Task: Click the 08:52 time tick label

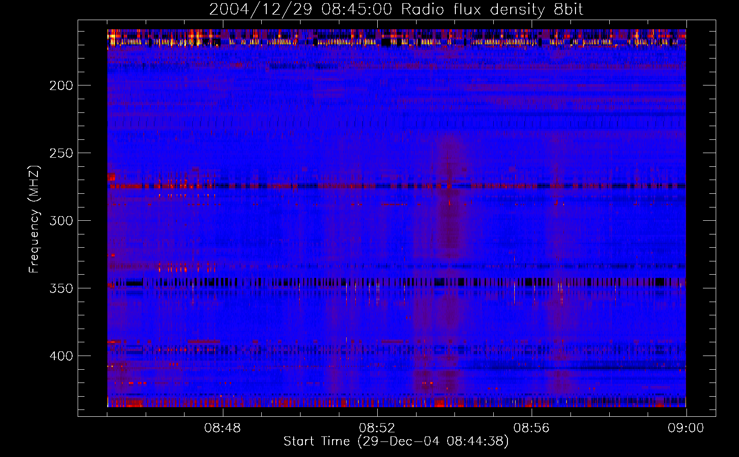Action: coord(377,428)
